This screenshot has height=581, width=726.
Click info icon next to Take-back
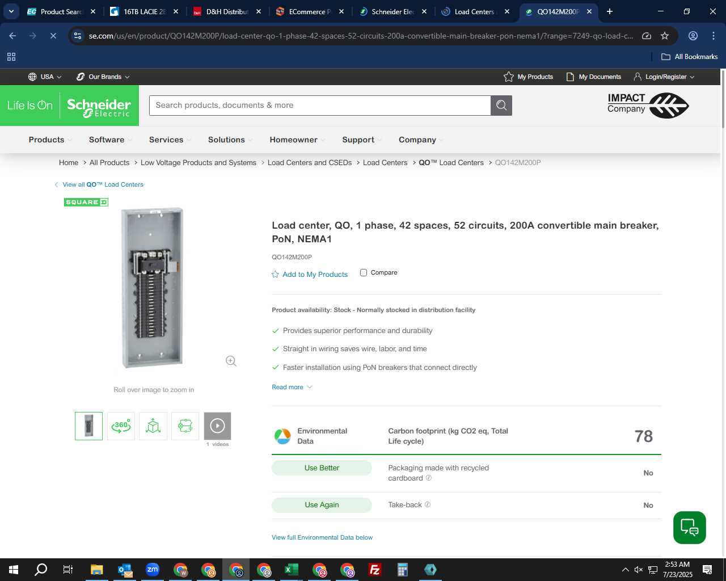click(x=428, y=504)
